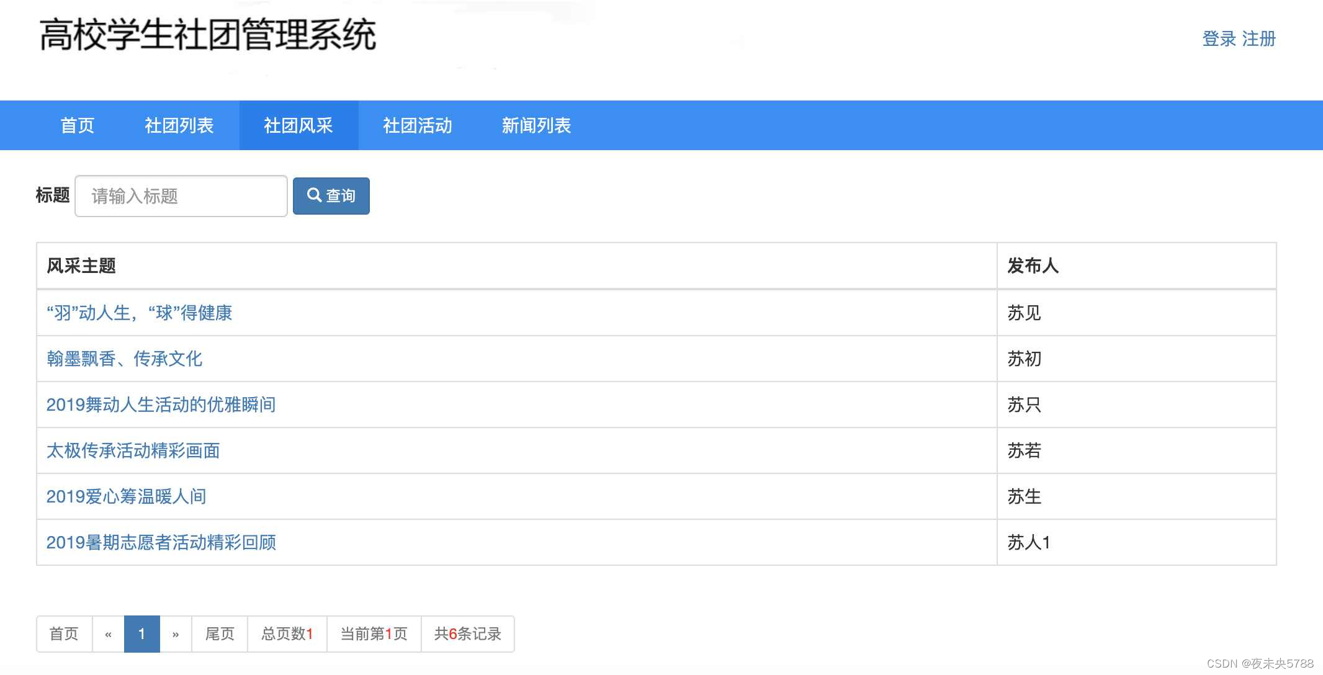
Task: Switch to 社团列表 navigation tab
Action: [179, 125]
